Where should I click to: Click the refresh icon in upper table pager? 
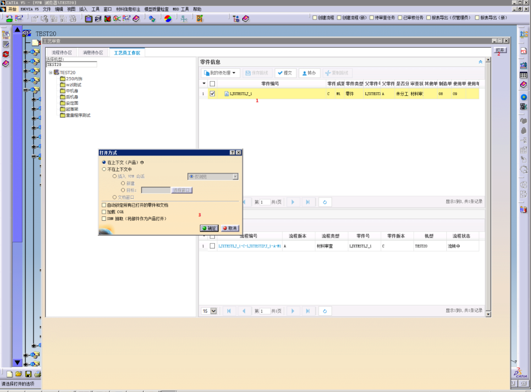point(325,202)
